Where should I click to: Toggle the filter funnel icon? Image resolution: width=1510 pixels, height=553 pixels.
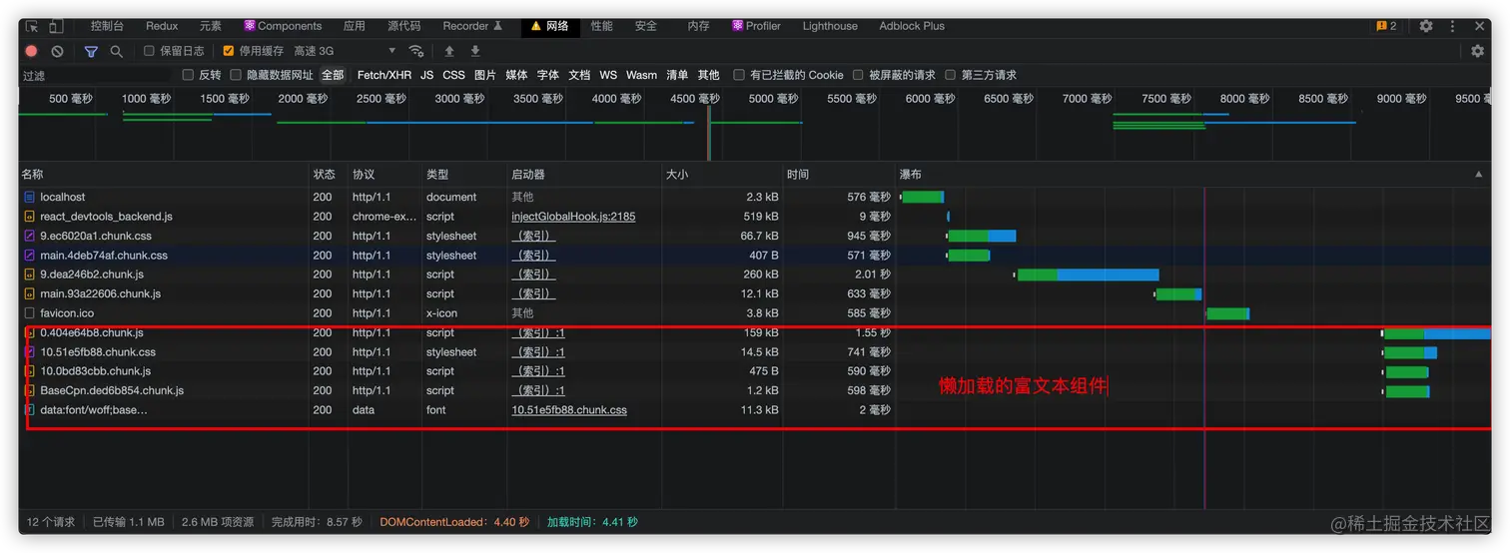(91, 51)
